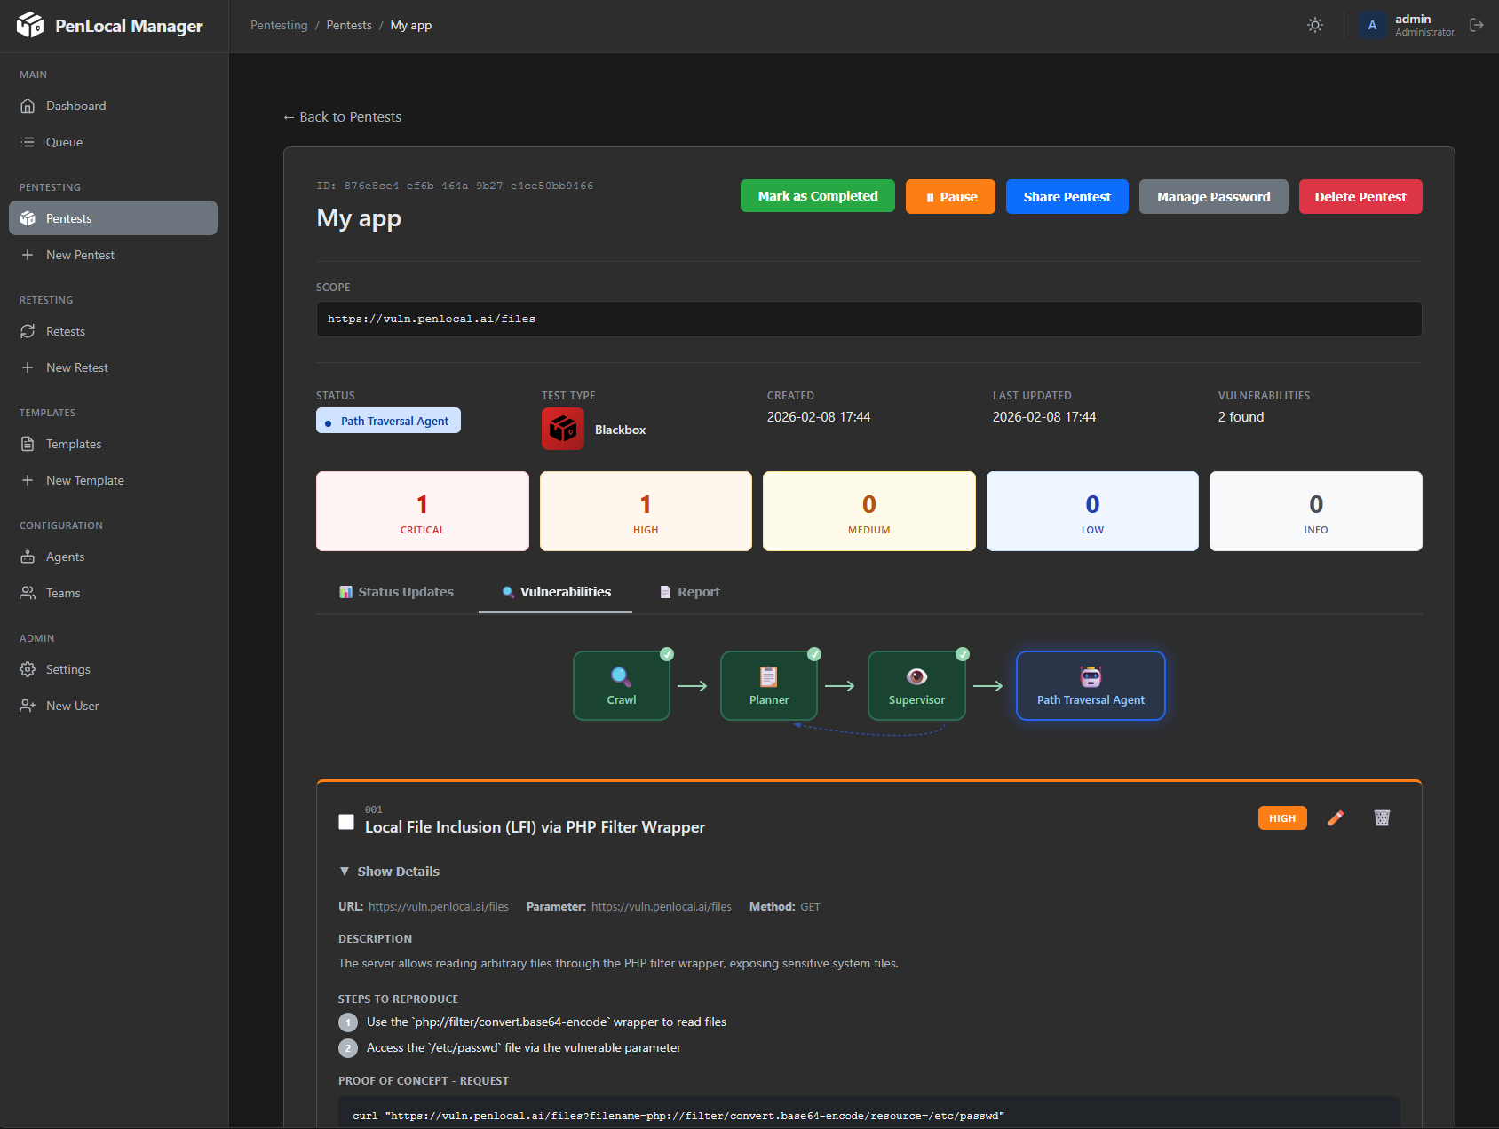Open Dashboard using the home icon
Image resolution: width=1499 pixels, height=1129 pixels.
(29, 106)
